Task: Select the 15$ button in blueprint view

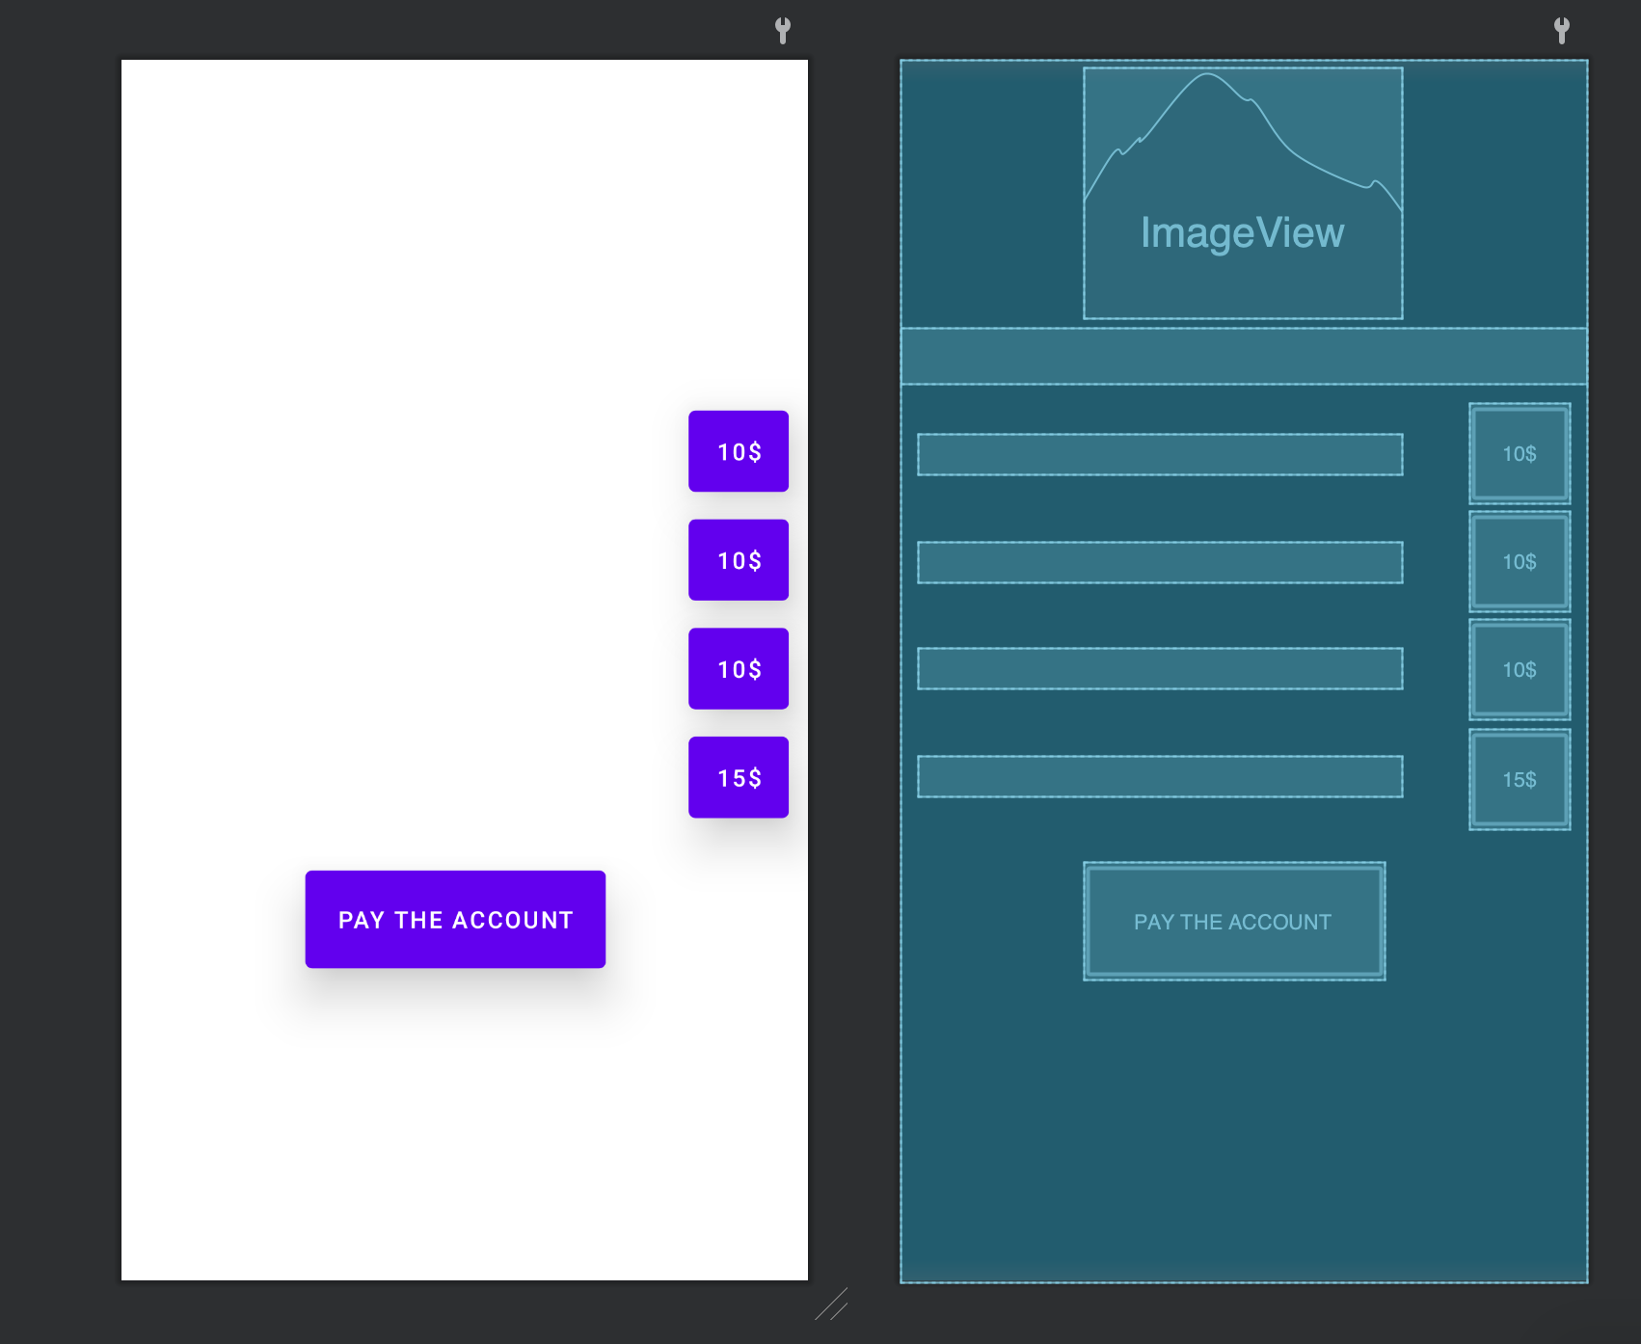Action: pyautogui.click(x=1520, y=779)
